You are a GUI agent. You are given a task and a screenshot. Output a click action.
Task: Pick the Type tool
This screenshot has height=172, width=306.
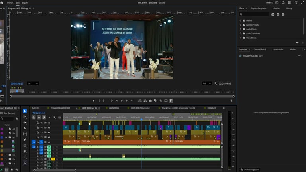(x=25, y=157)
